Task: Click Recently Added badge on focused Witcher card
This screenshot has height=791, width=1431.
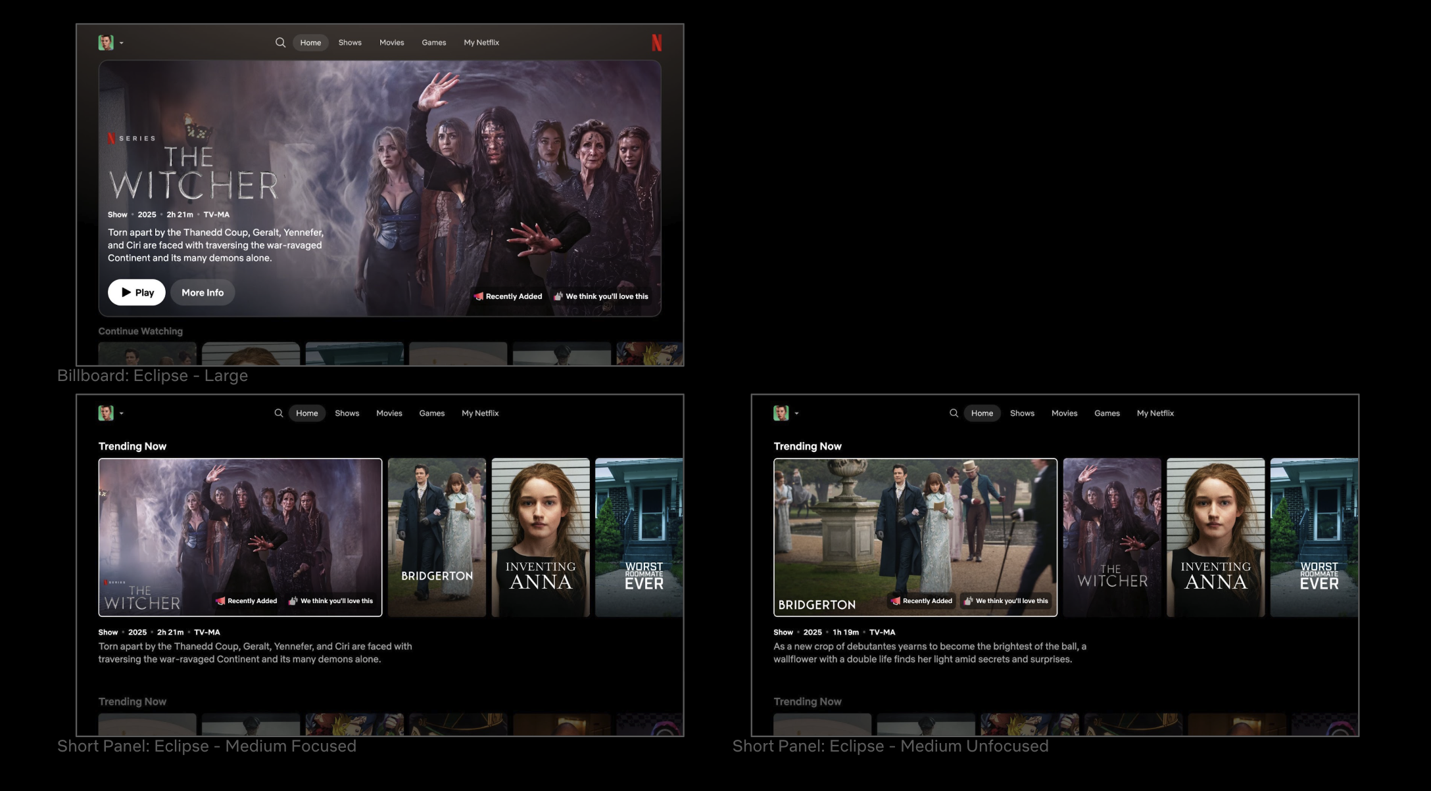Action: pyautogui.click(x=247, y=601)
